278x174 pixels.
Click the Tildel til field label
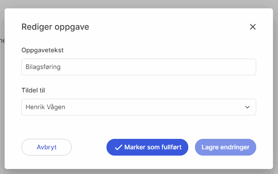coord(36,90)
